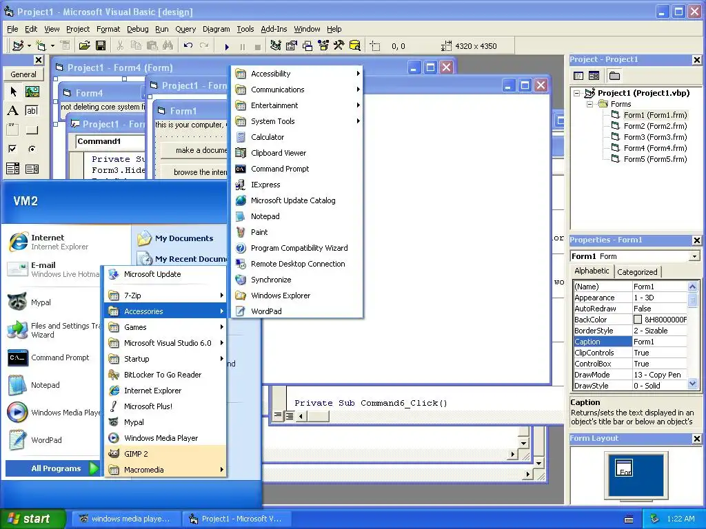Launch Calculator from the Accessories menu

(x=297, y=137)
